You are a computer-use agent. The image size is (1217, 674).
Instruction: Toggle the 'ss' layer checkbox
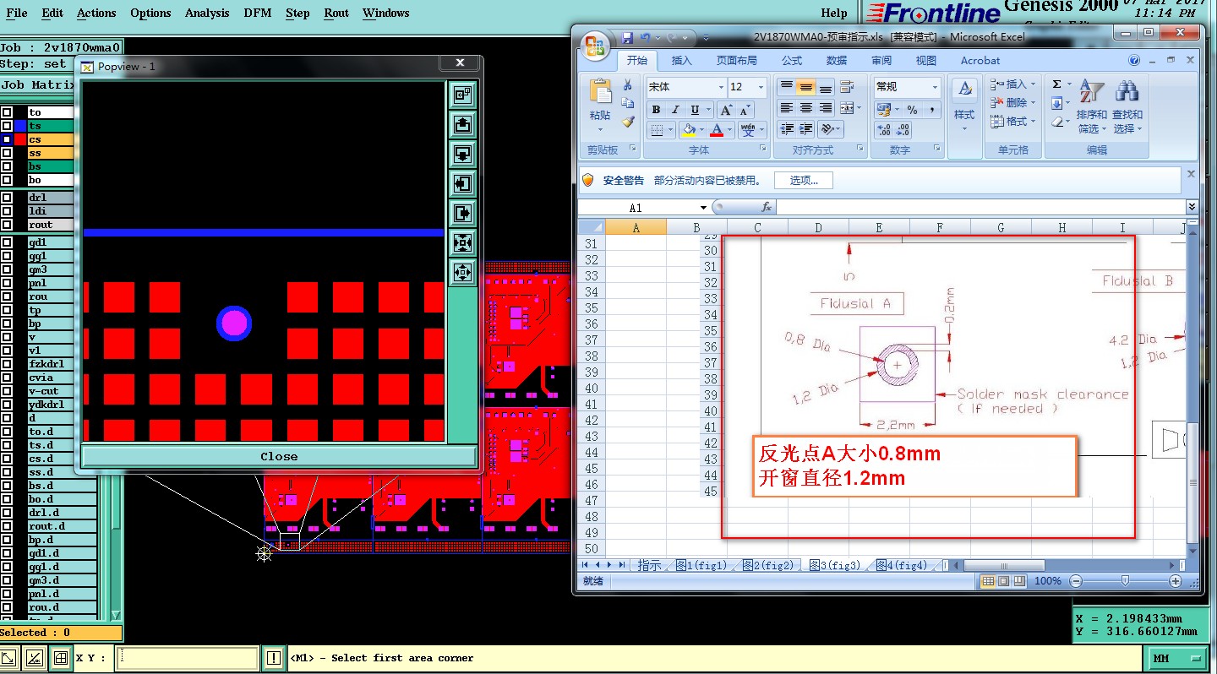pyautogui.click(x=7, y=153)
